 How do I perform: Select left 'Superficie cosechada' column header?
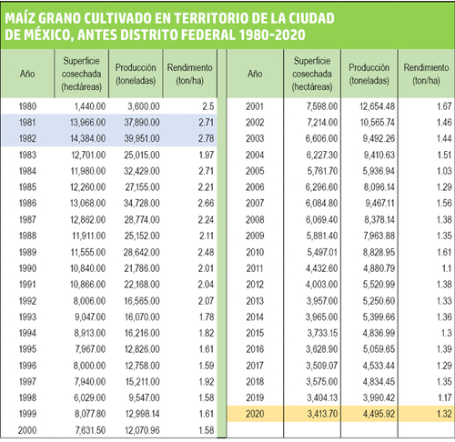point(81,74)
